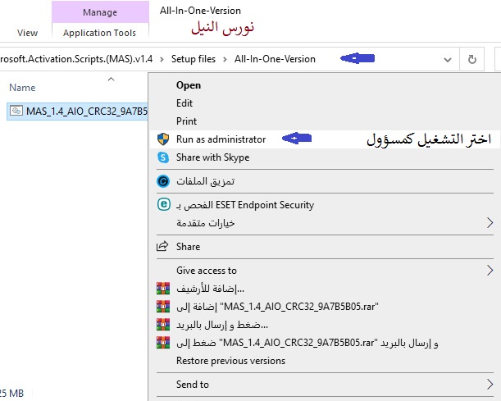Click the ESET Endpoint Security icon
The image size is (501, 401).
pyautogui.click(x=162, y=205)
